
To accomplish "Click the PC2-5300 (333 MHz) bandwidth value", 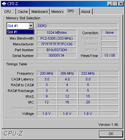I will pyautogui.click(x=57, y=38).
